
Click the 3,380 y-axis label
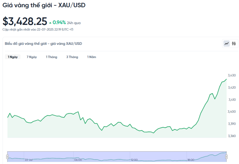(231, 136)
